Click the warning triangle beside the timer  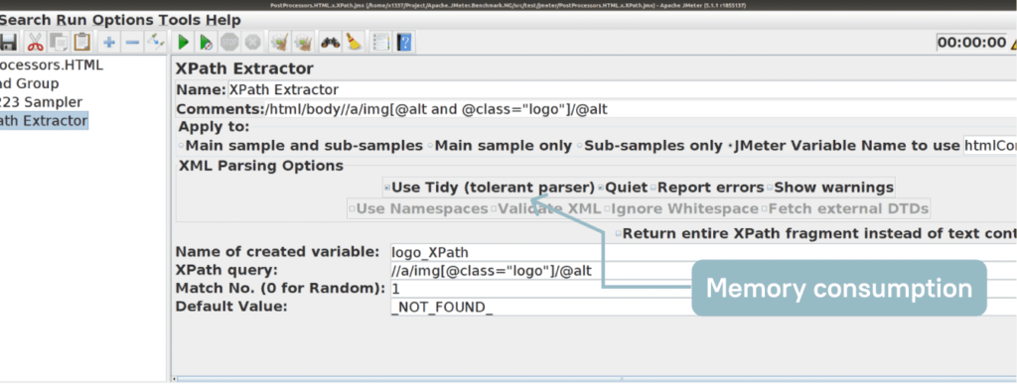click(x=1013, y=44)
